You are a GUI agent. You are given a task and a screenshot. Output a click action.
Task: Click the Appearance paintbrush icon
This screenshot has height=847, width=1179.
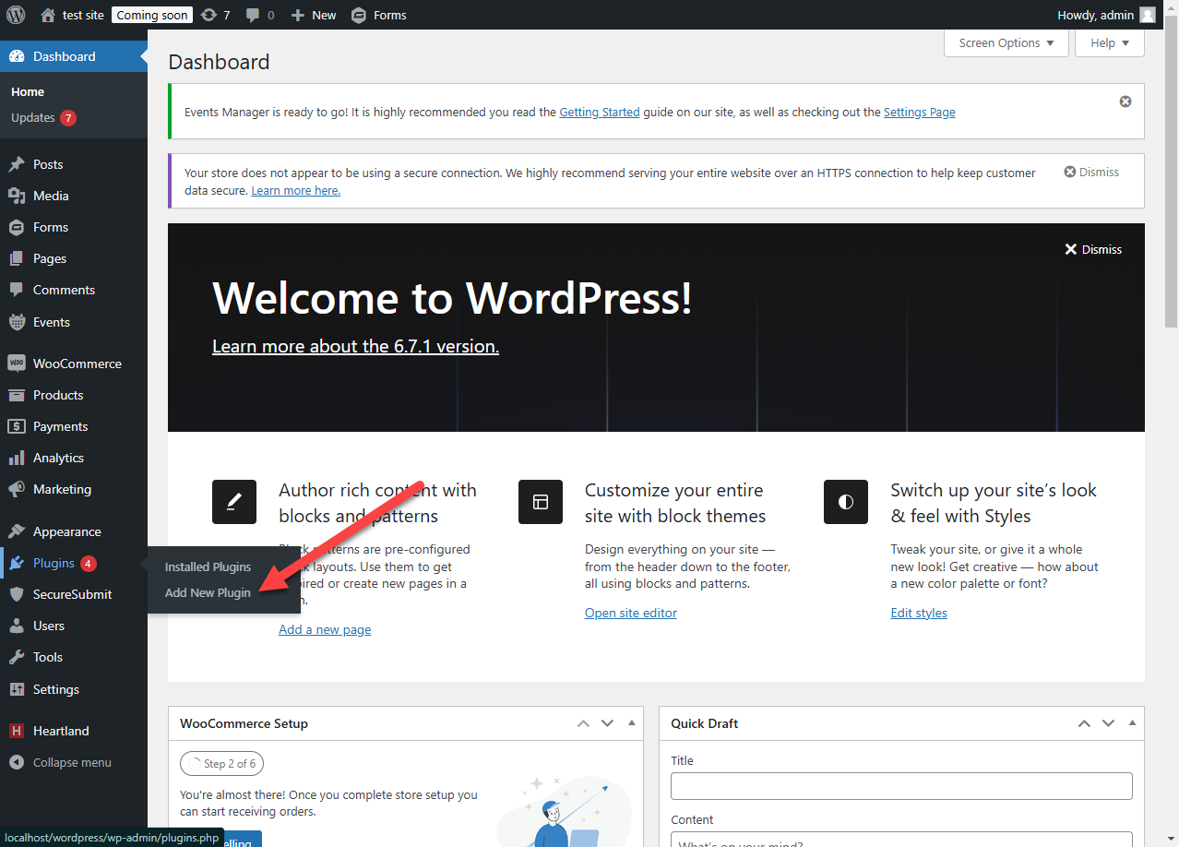point(17,531)
